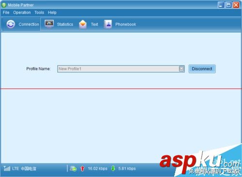Click the 16.02 kbps upload speed
242x177 pixels.
tap(98, 168)
